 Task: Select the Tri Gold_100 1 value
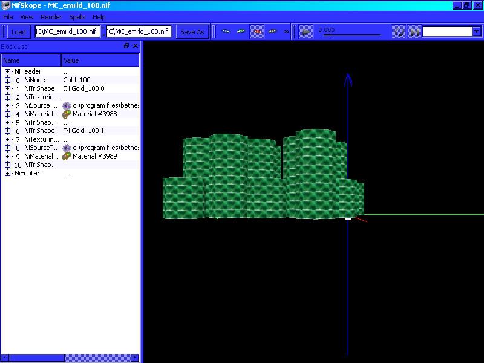(x=83, y=131)
